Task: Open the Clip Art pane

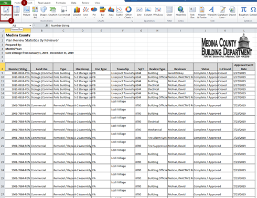Action: tap(35, 12)
